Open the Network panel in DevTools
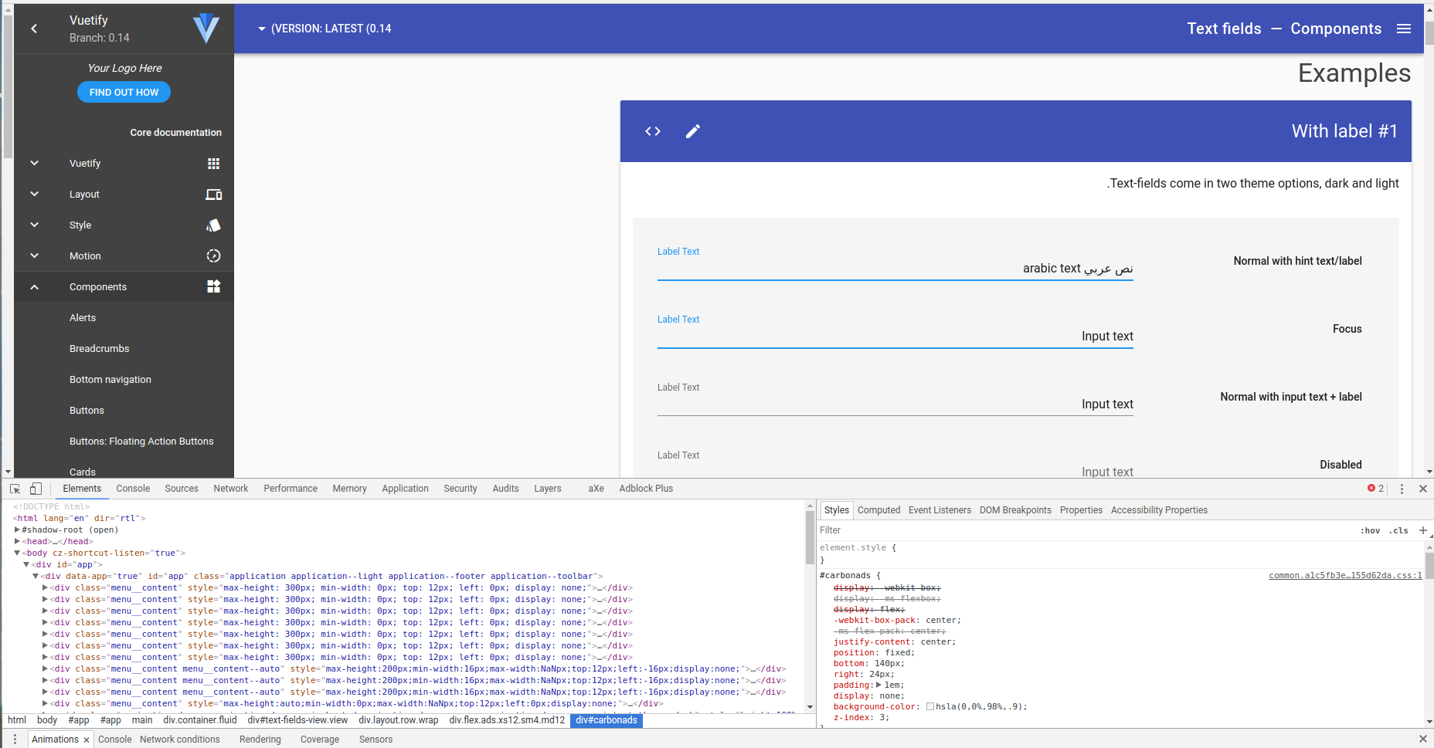 (230, 489)
